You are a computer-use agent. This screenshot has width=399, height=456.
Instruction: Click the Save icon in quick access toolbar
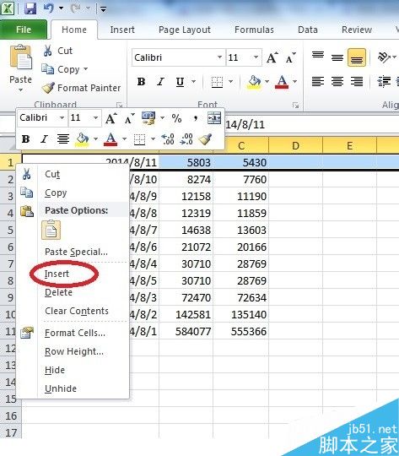coord(30,8)
